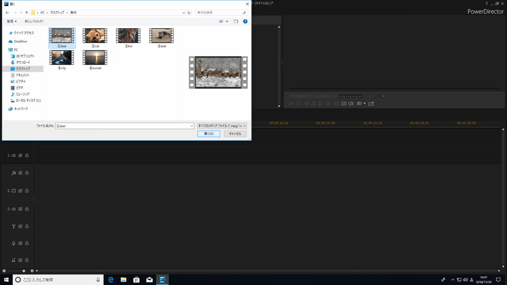Click 開く(O) to open the file
The image size is (507, 285).
click(x=209, y=134)
